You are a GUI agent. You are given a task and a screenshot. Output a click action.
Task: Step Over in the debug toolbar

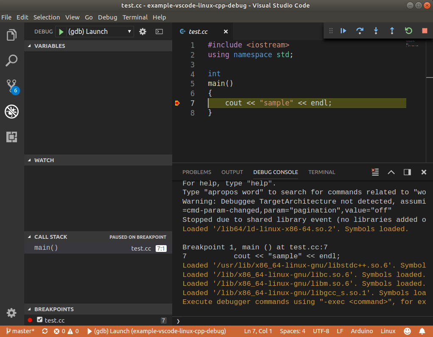pyautogui.click(x=360, y=30)
